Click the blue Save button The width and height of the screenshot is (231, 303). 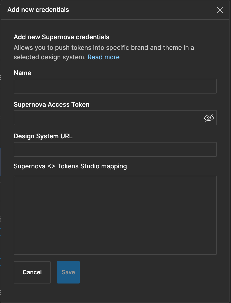click(68, 272)
